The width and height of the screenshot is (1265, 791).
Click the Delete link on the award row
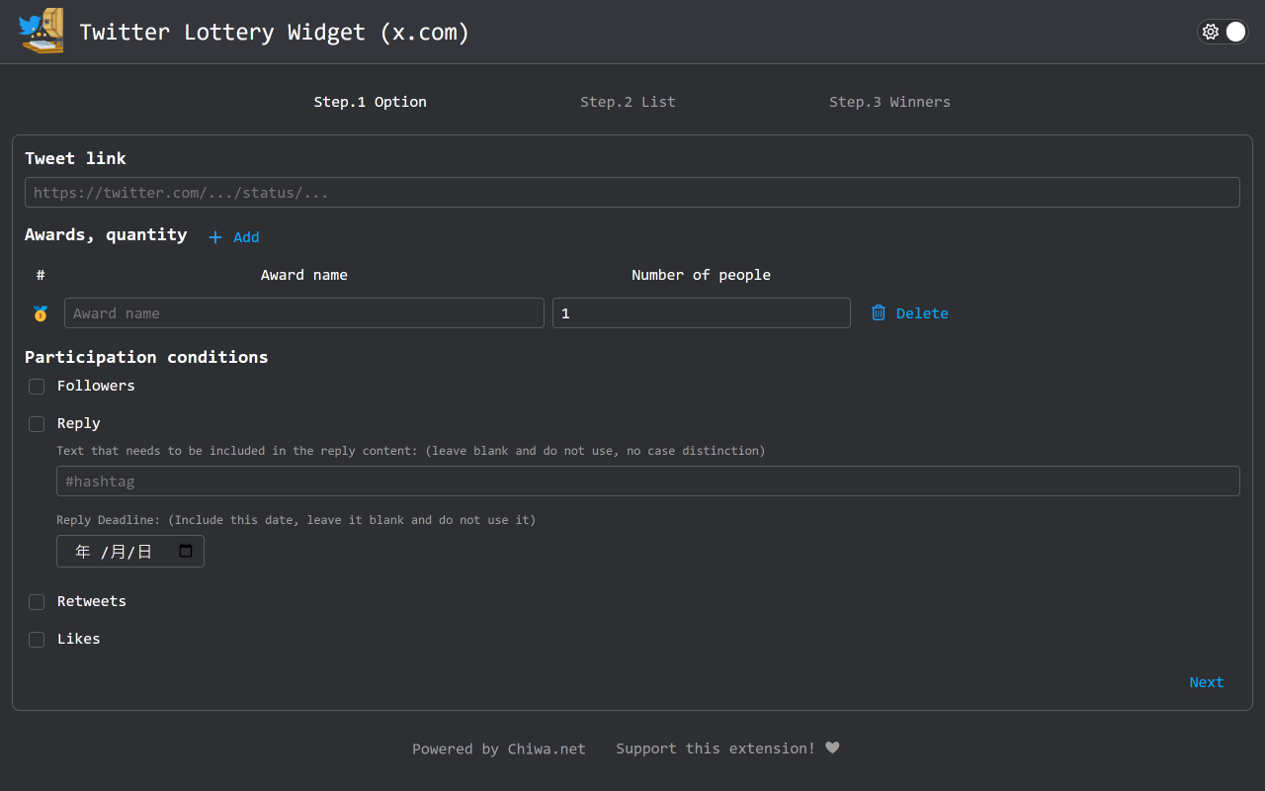point(921,312)
